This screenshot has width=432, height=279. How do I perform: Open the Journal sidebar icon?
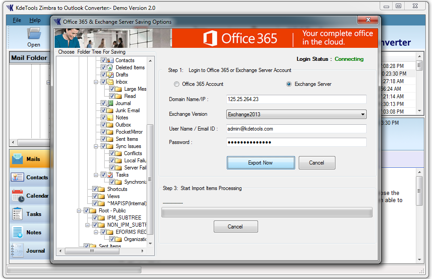point(18,251)
